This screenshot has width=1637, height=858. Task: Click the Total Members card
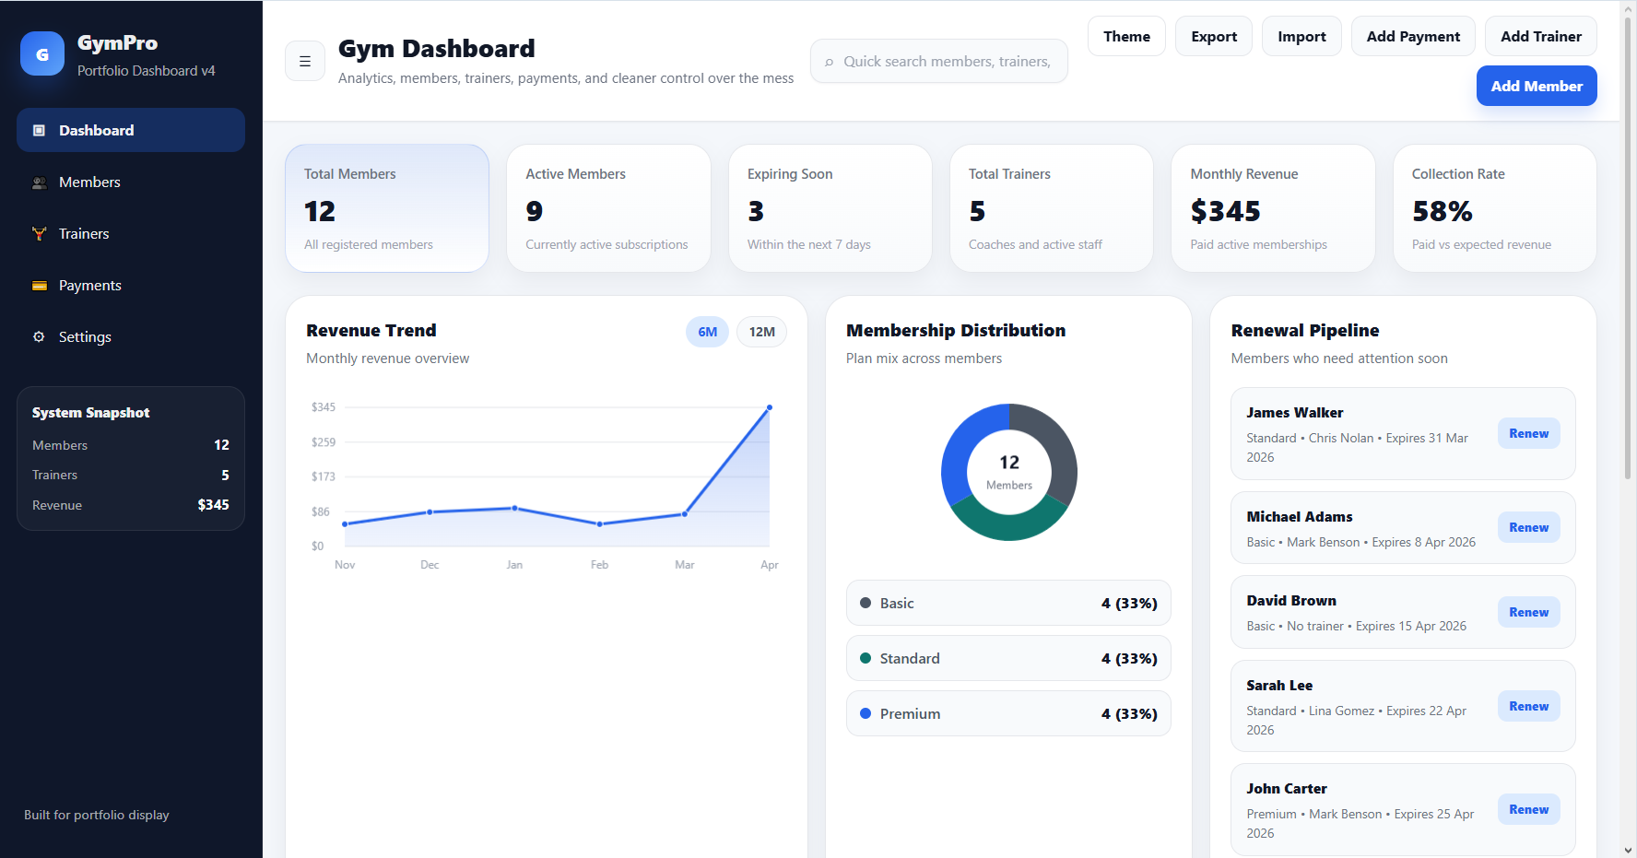pyautogui.click(x=387, y=208)
